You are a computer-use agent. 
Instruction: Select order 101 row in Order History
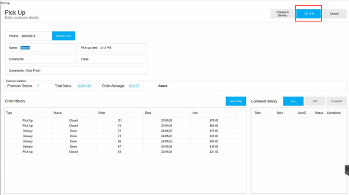click(x=121, y=120)
